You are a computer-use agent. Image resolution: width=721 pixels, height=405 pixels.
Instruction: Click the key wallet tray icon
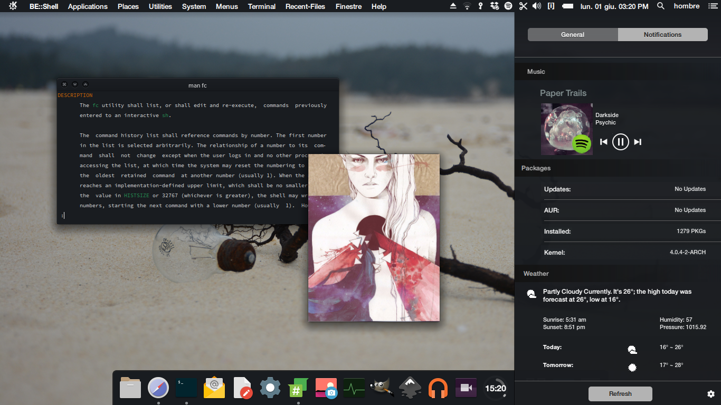480,6
